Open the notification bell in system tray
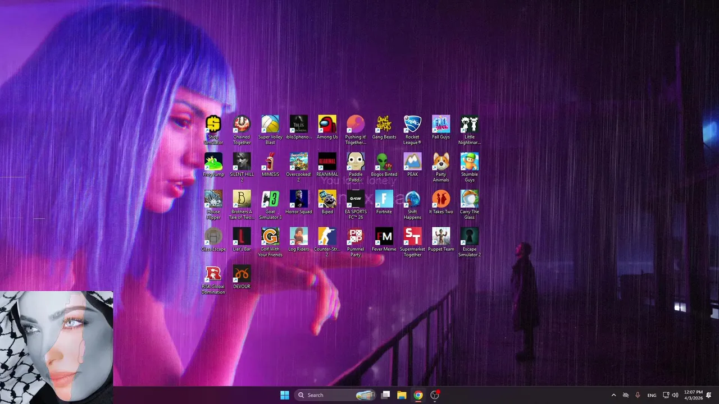Image resolution: width=719 pixels, height=404 pixels. point(709,395)
